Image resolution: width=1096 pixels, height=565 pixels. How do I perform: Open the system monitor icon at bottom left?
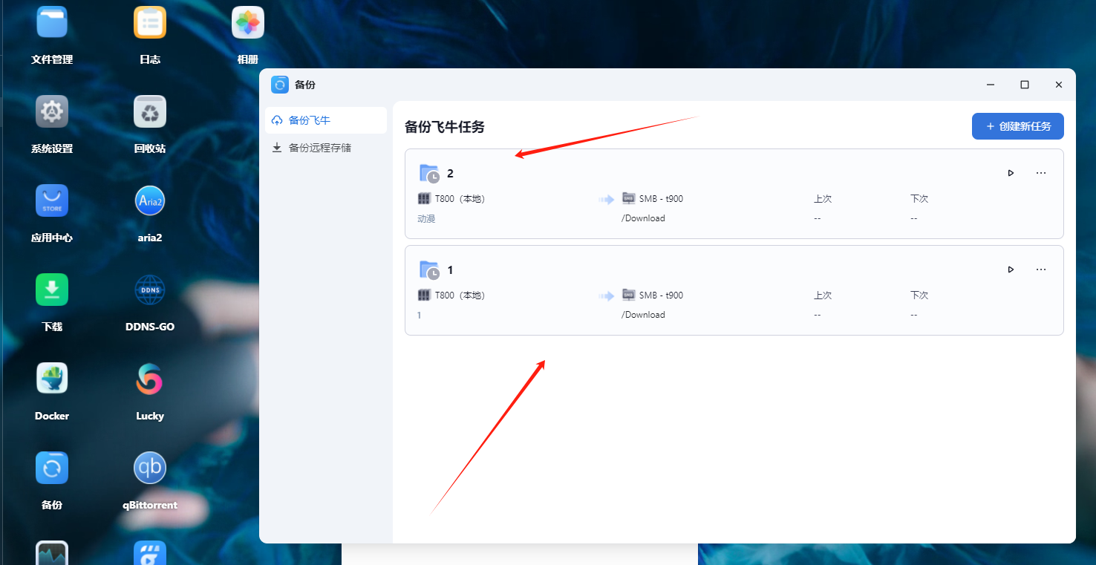pyautogui.click(x=52, y=553)
